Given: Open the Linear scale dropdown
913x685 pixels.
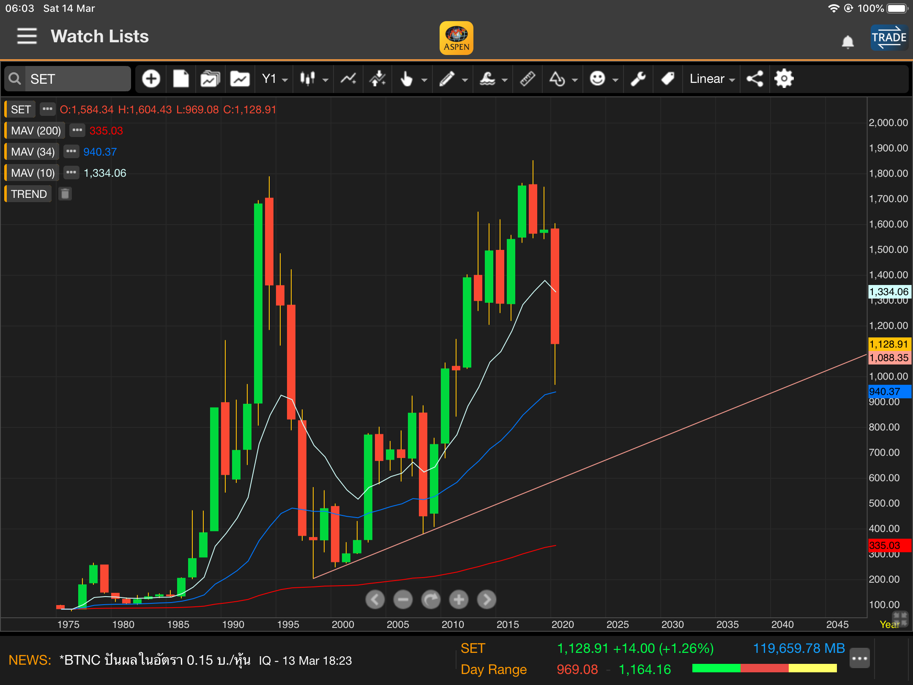Looking at the screenshot, I should [712, 79].
